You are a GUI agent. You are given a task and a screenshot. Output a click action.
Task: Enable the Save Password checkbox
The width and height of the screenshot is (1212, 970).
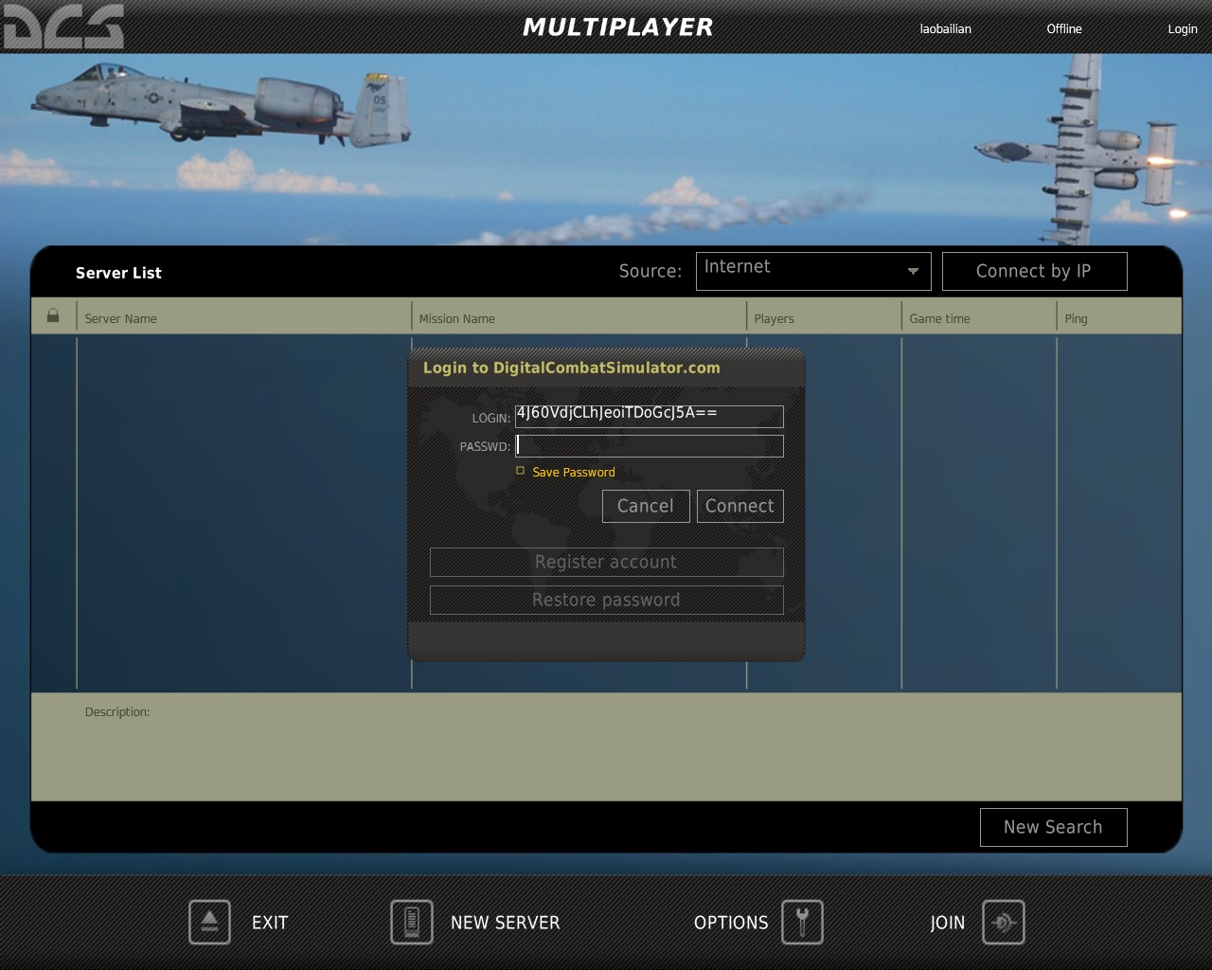520,471
